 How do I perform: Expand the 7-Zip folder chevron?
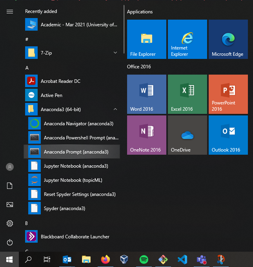(115, 53)
